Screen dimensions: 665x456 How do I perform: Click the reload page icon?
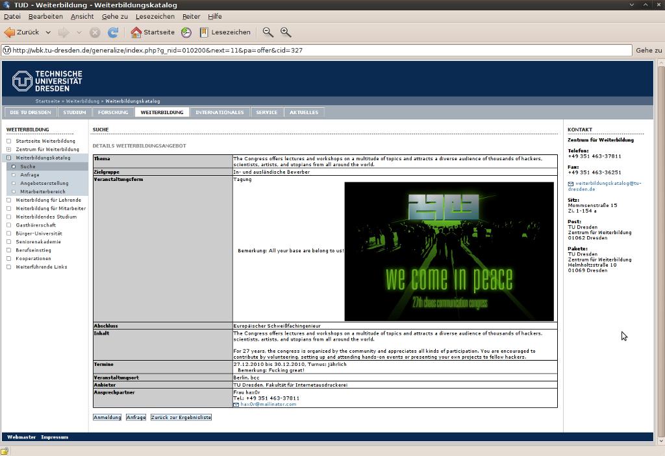113,32
